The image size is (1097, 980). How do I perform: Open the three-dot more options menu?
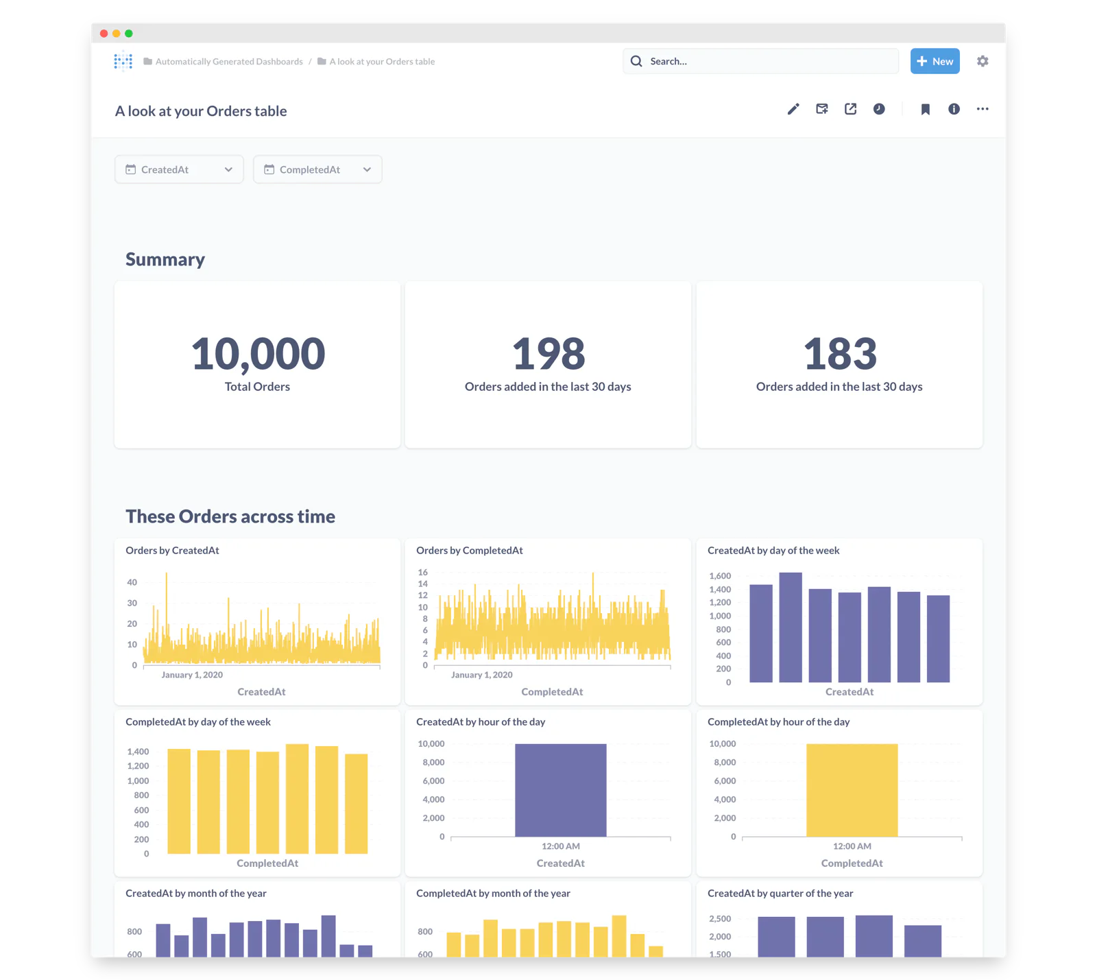coord(983,109)
